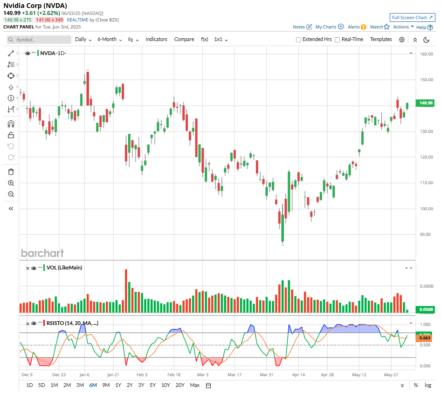441x393 pixels.
Task: Click the Help question mark icon
Action: 430,28
